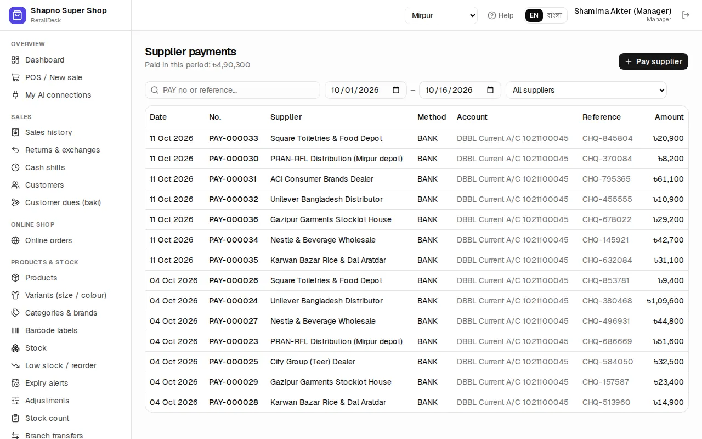Viewport: 702px width, 439px height.
Task: Click Shamima Akter (Manager) user name
Action: coord(622,11)
